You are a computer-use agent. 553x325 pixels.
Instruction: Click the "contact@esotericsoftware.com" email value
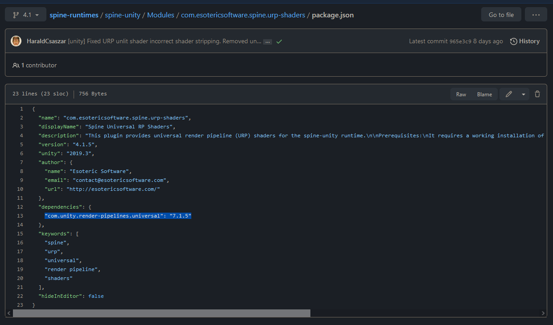coord(119,180)
